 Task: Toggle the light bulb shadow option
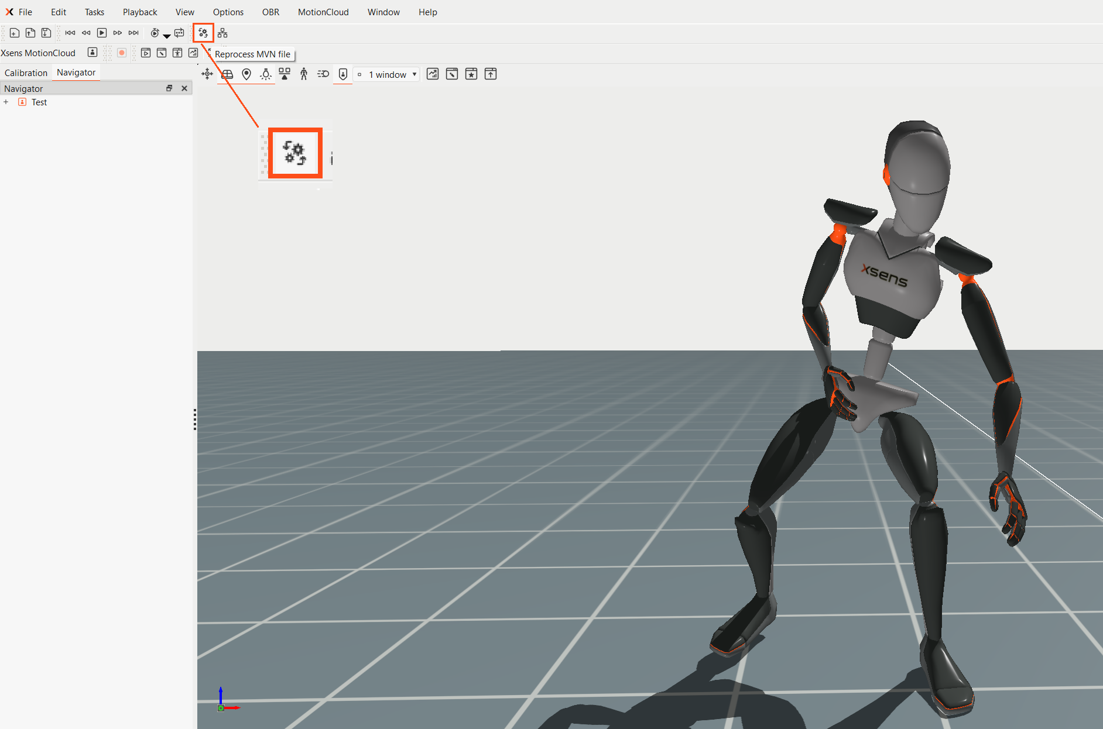click(266, 74)
